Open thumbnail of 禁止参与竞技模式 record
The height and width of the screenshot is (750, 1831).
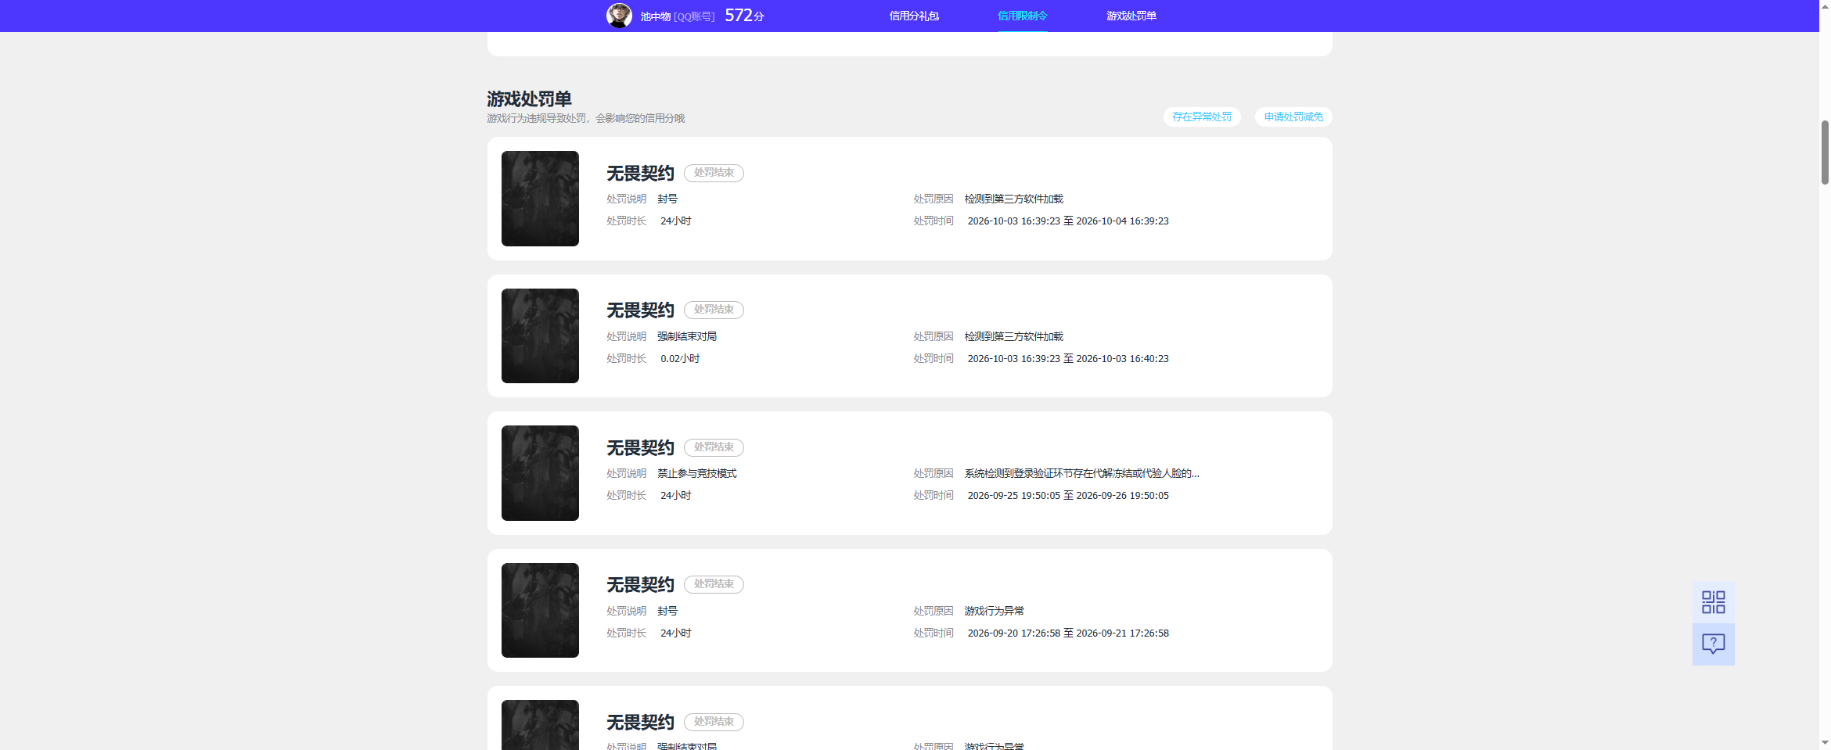(540, 473)
